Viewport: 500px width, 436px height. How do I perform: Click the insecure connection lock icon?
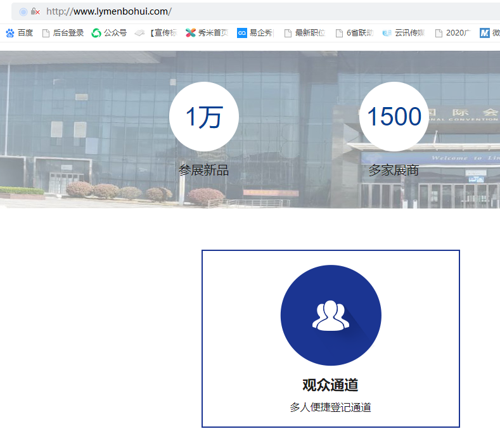(35, 11)
